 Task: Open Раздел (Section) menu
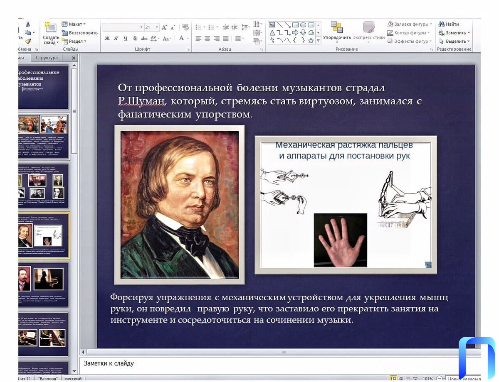coord(74,41)
